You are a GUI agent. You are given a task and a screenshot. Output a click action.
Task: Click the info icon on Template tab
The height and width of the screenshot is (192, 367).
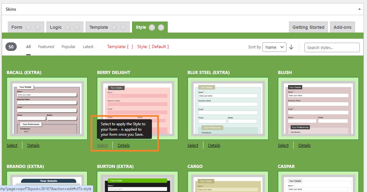click(123, 27)
